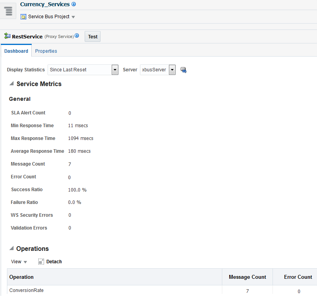Click the Min Response Time value 11 msecs
The image size is (317, 297).
(x=78, y=126)
